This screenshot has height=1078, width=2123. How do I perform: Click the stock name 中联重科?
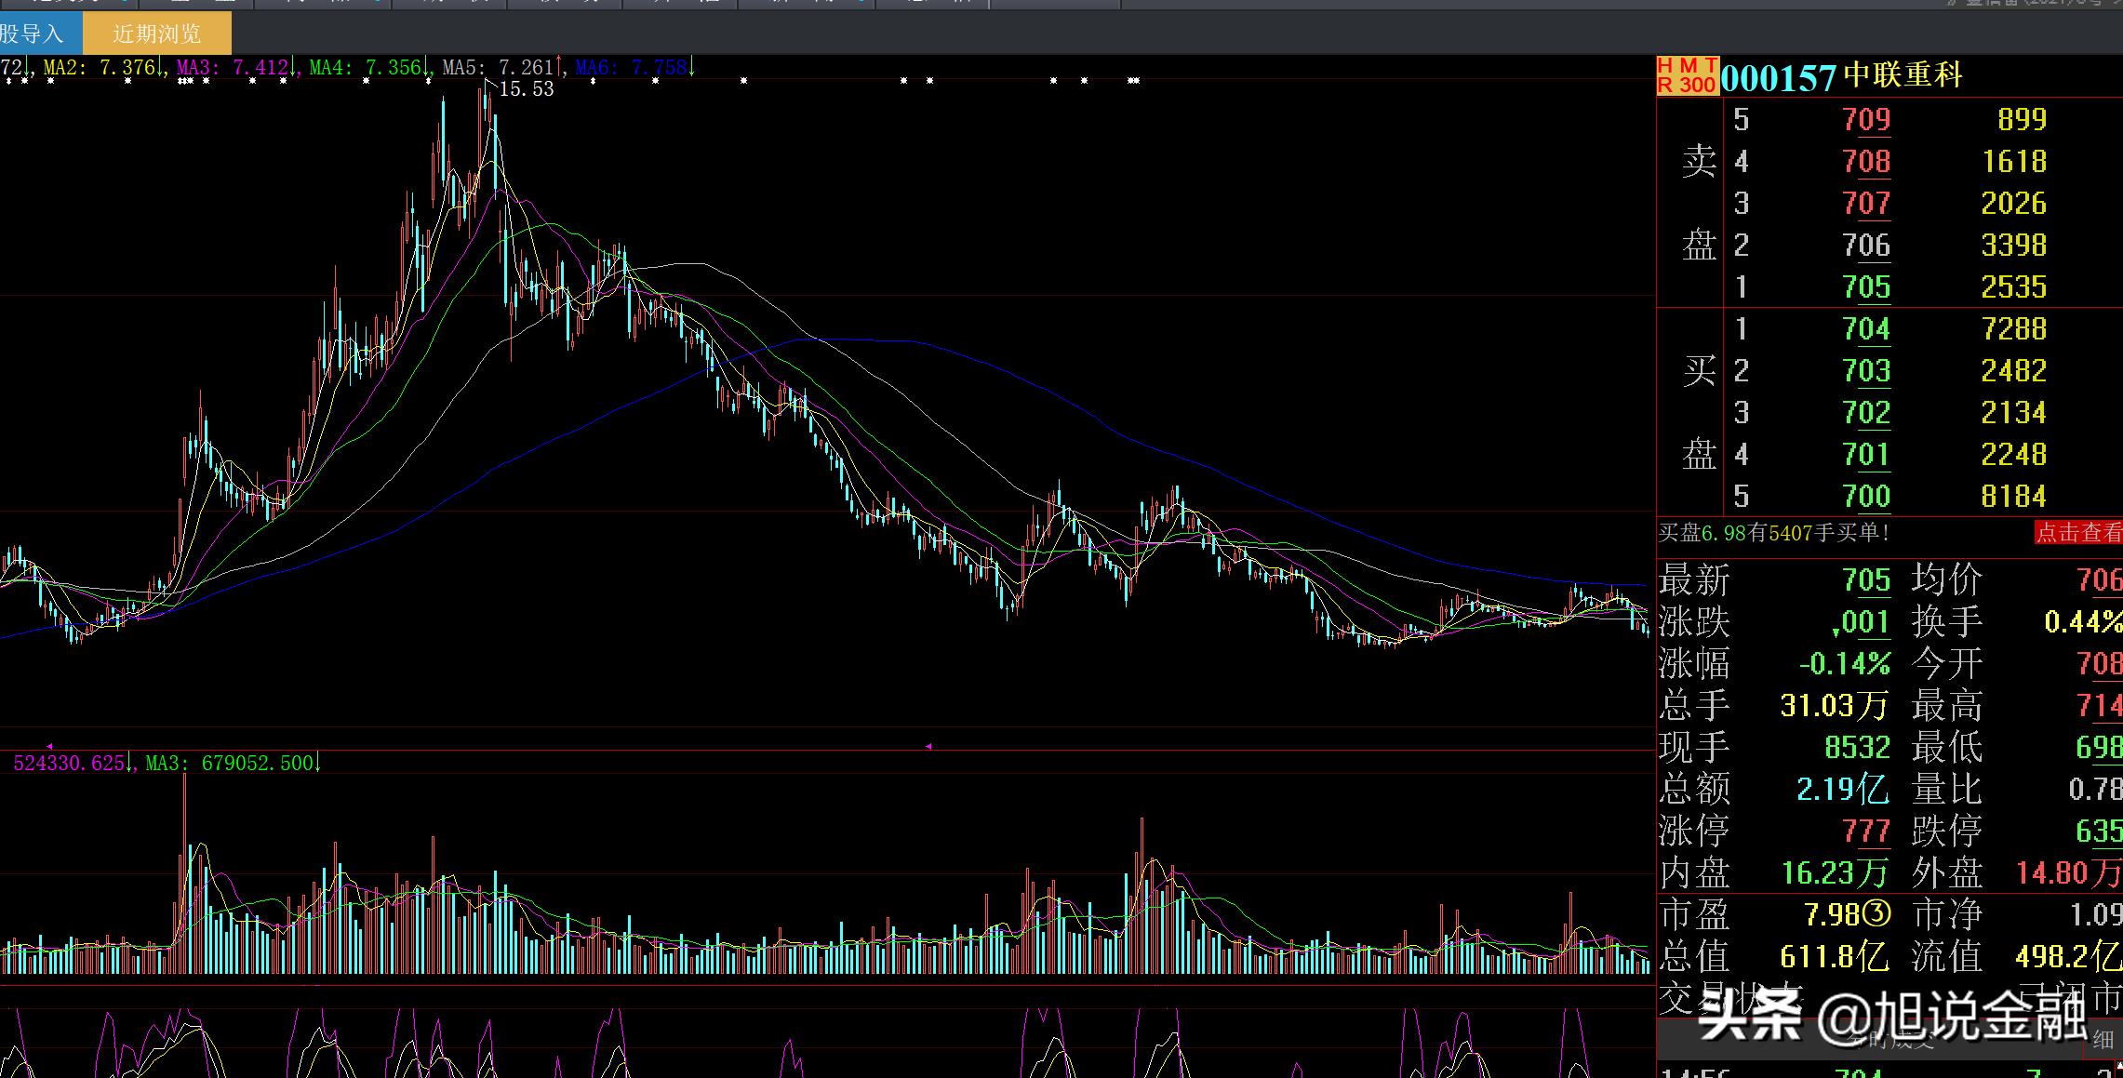tap(1903, 75)
